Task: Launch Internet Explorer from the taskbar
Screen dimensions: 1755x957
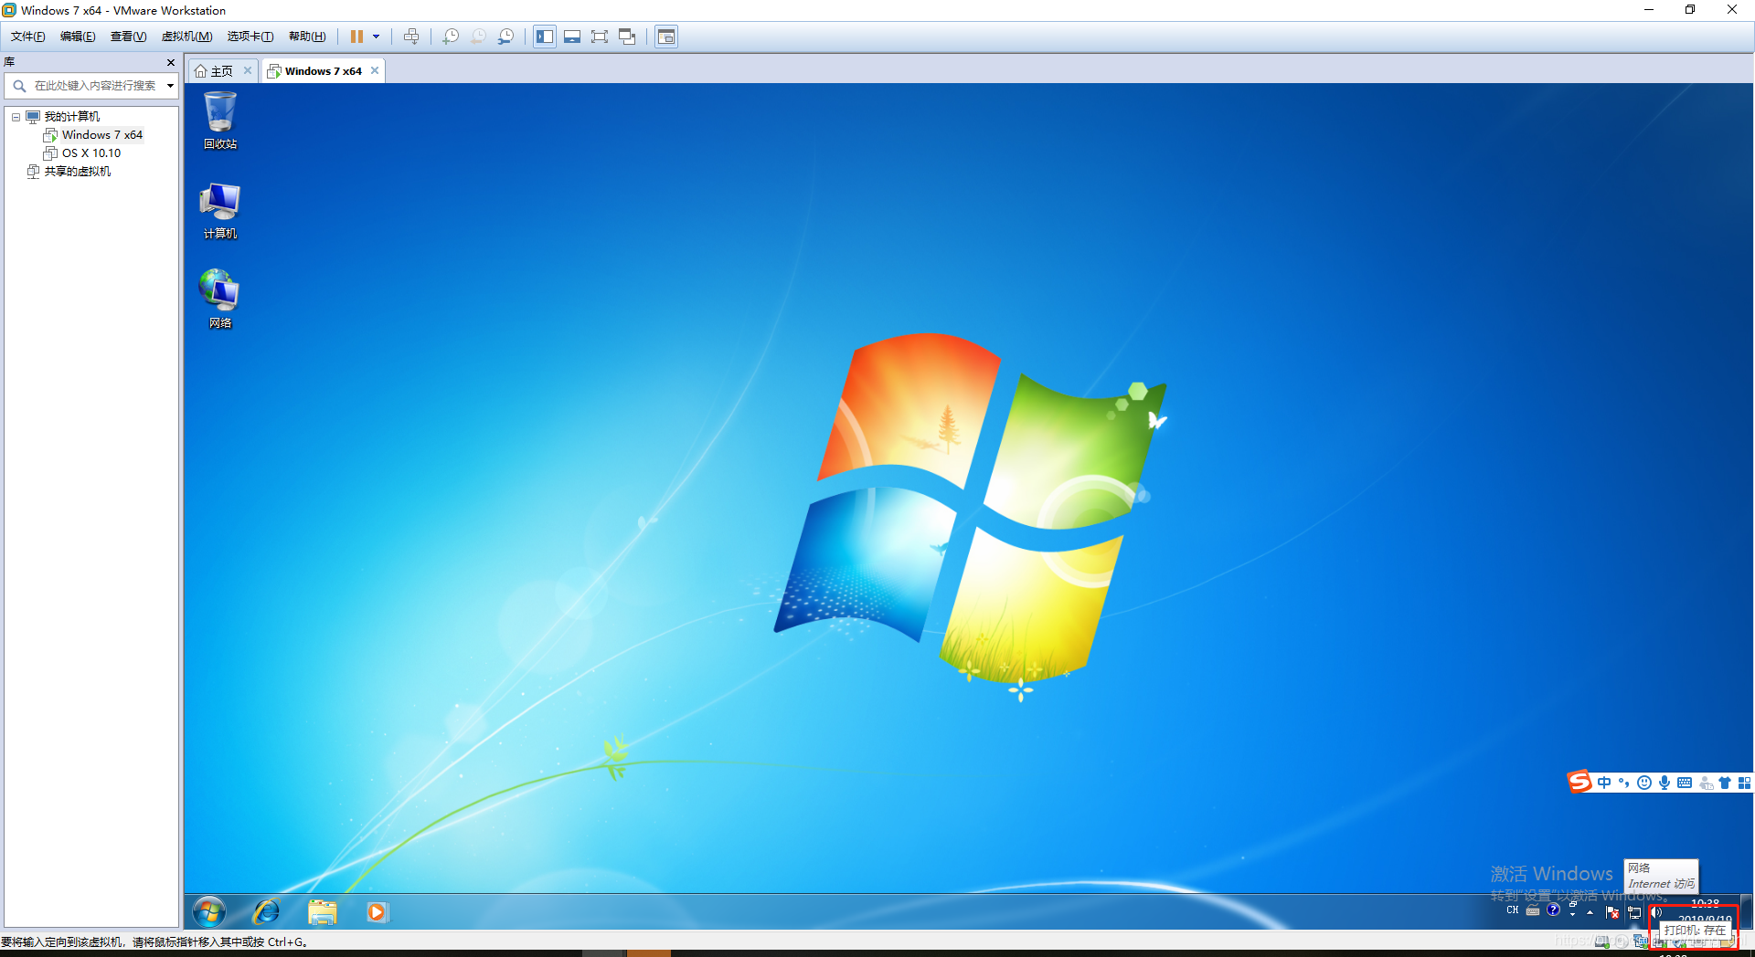Action: point(266,911)
